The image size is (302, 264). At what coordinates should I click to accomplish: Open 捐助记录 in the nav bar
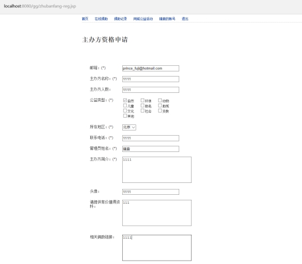point(121,19)
